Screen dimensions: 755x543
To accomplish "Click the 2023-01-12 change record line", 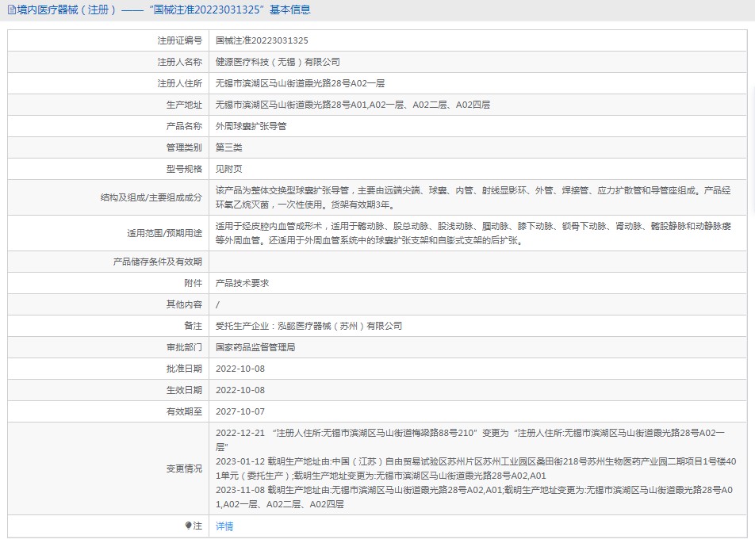I will 476,468.
